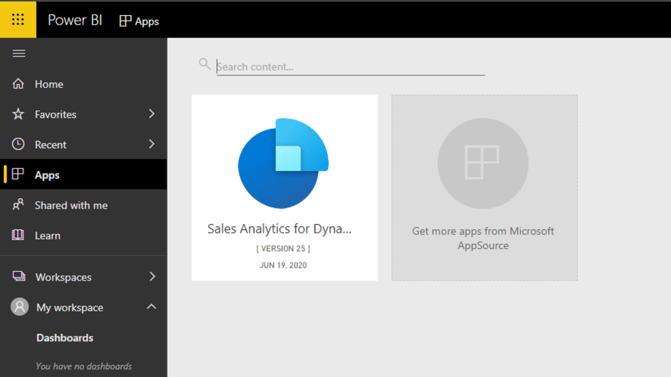The image size is (671, 377).
Task: Click the Learn book icon
Action: click(18, 235)
